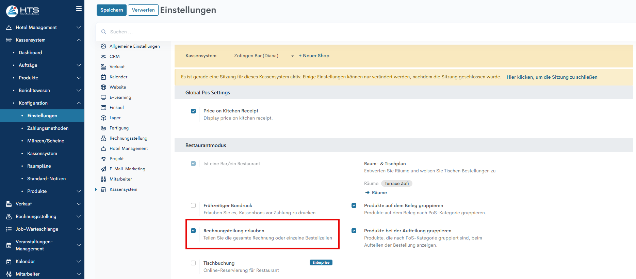Viewport: 636px width, 279px height.
Task: Uncheck Price on Kitchen Receipt checkbox
Action: point(193,111)
